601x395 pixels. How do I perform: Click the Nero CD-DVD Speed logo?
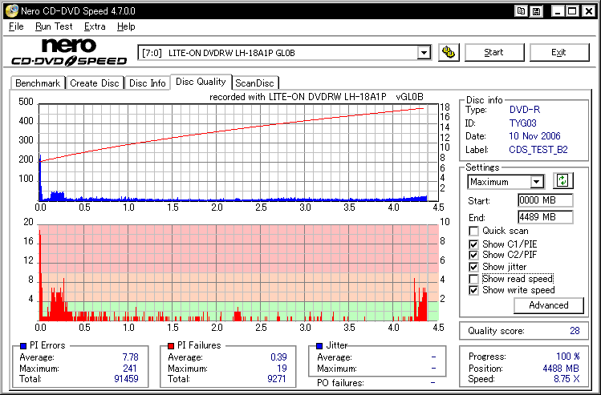[x=69, y=52]
